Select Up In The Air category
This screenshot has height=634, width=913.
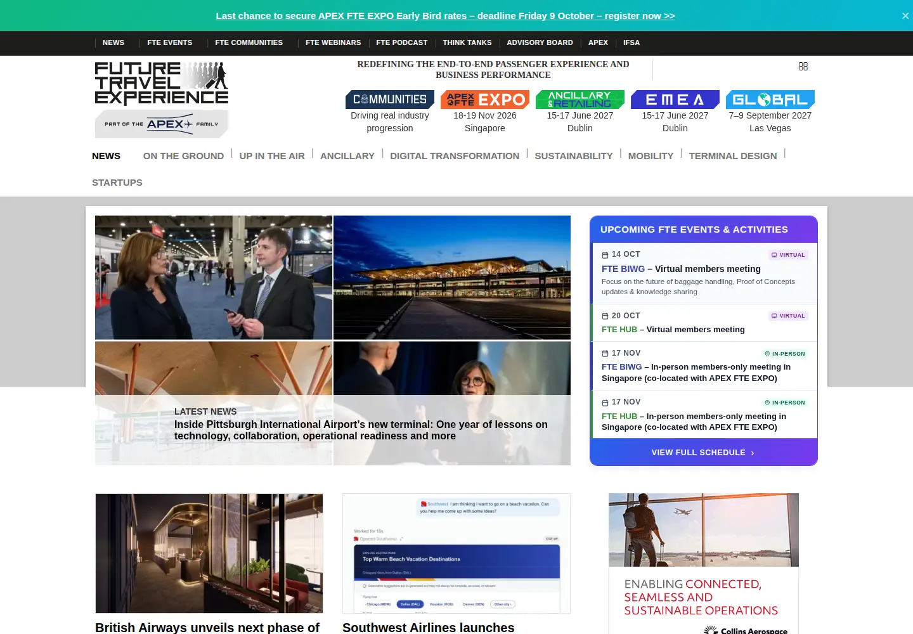pyautogui.click(x=272, y=156)
